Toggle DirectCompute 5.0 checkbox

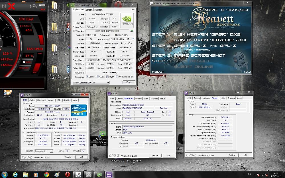click(117, 77)
